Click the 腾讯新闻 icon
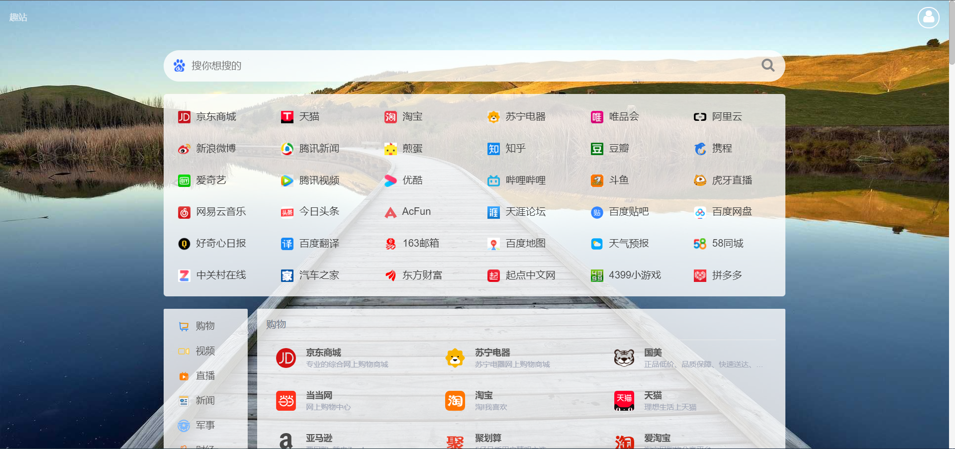The image size is (955, 449). [287, 149]
